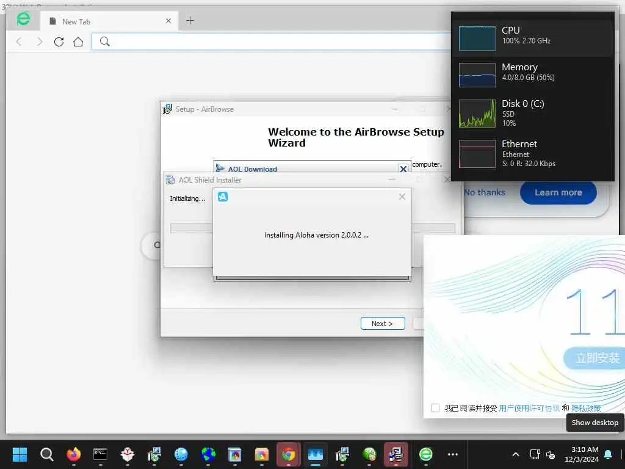The image size is (625, 469).
Task: Click the AOL Download title icon
Action: click(x=220, y=168)
